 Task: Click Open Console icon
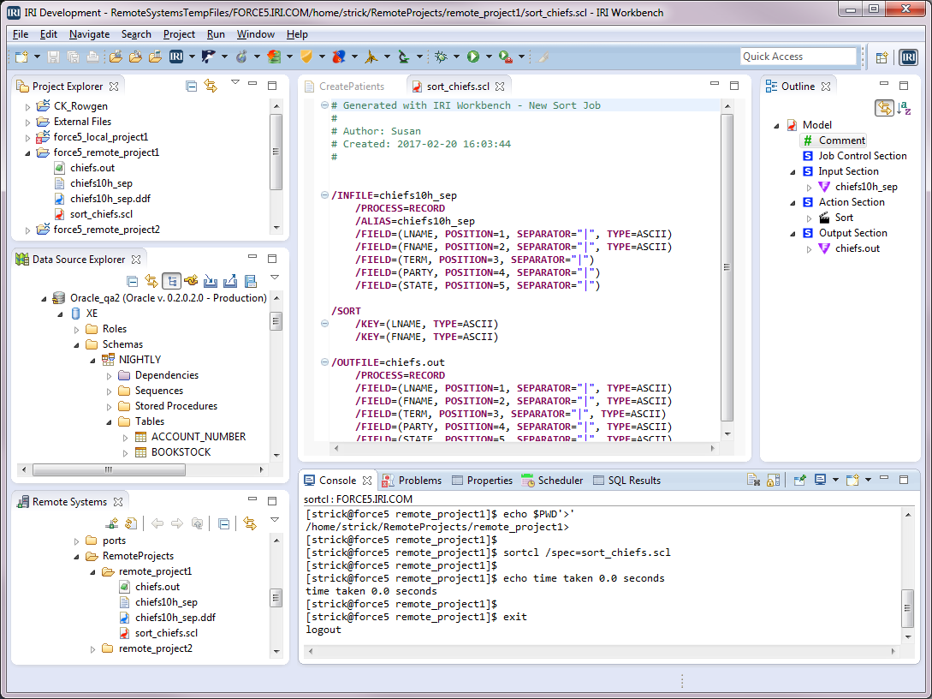[x=853, y=480]
